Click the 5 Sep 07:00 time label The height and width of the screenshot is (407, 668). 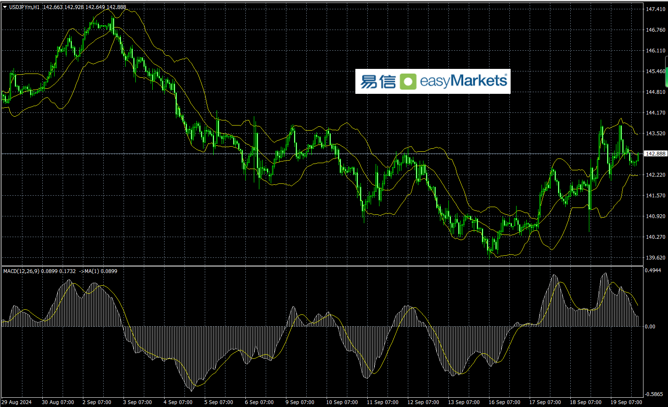pos(219,402)
